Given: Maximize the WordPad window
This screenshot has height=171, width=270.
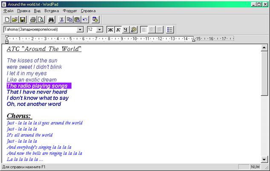Looking at the screenshot, I should pyautogui.click(x=259, y=4).
